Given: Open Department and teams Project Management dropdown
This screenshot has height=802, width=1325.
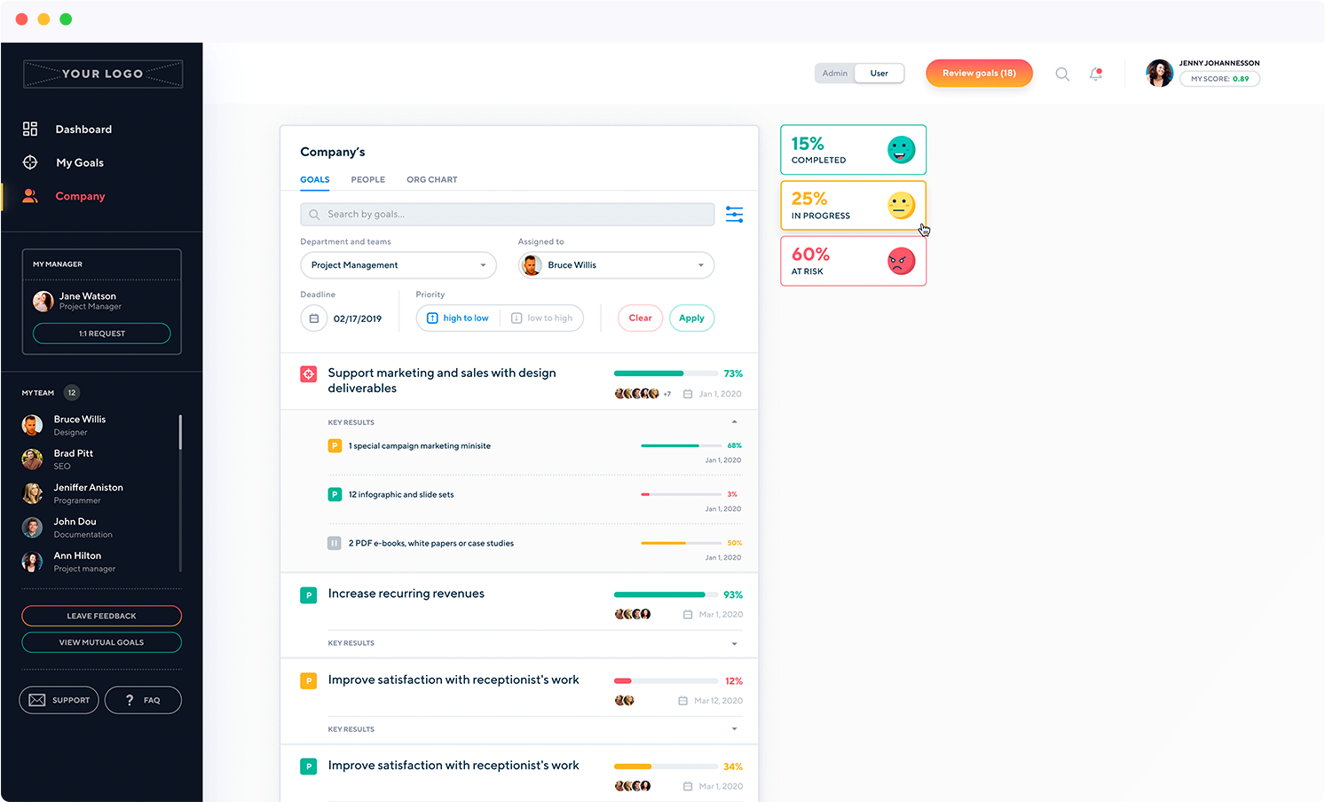Looking at the screenshot, I should [398, 265].
